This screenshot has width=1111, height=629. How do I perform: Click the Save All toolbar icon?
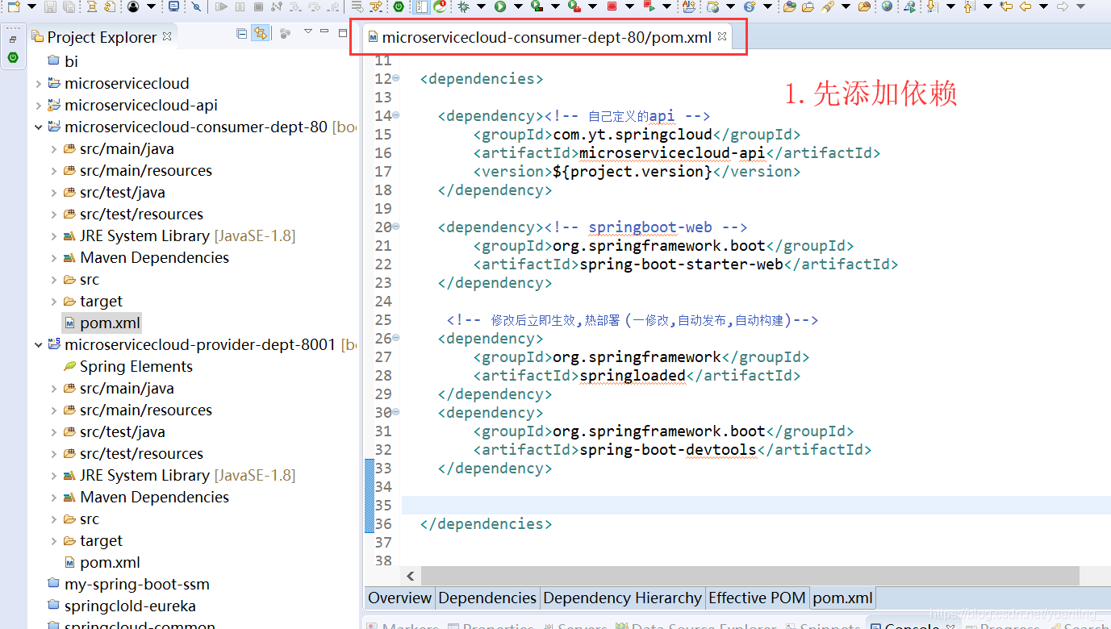tap(69, 6)
